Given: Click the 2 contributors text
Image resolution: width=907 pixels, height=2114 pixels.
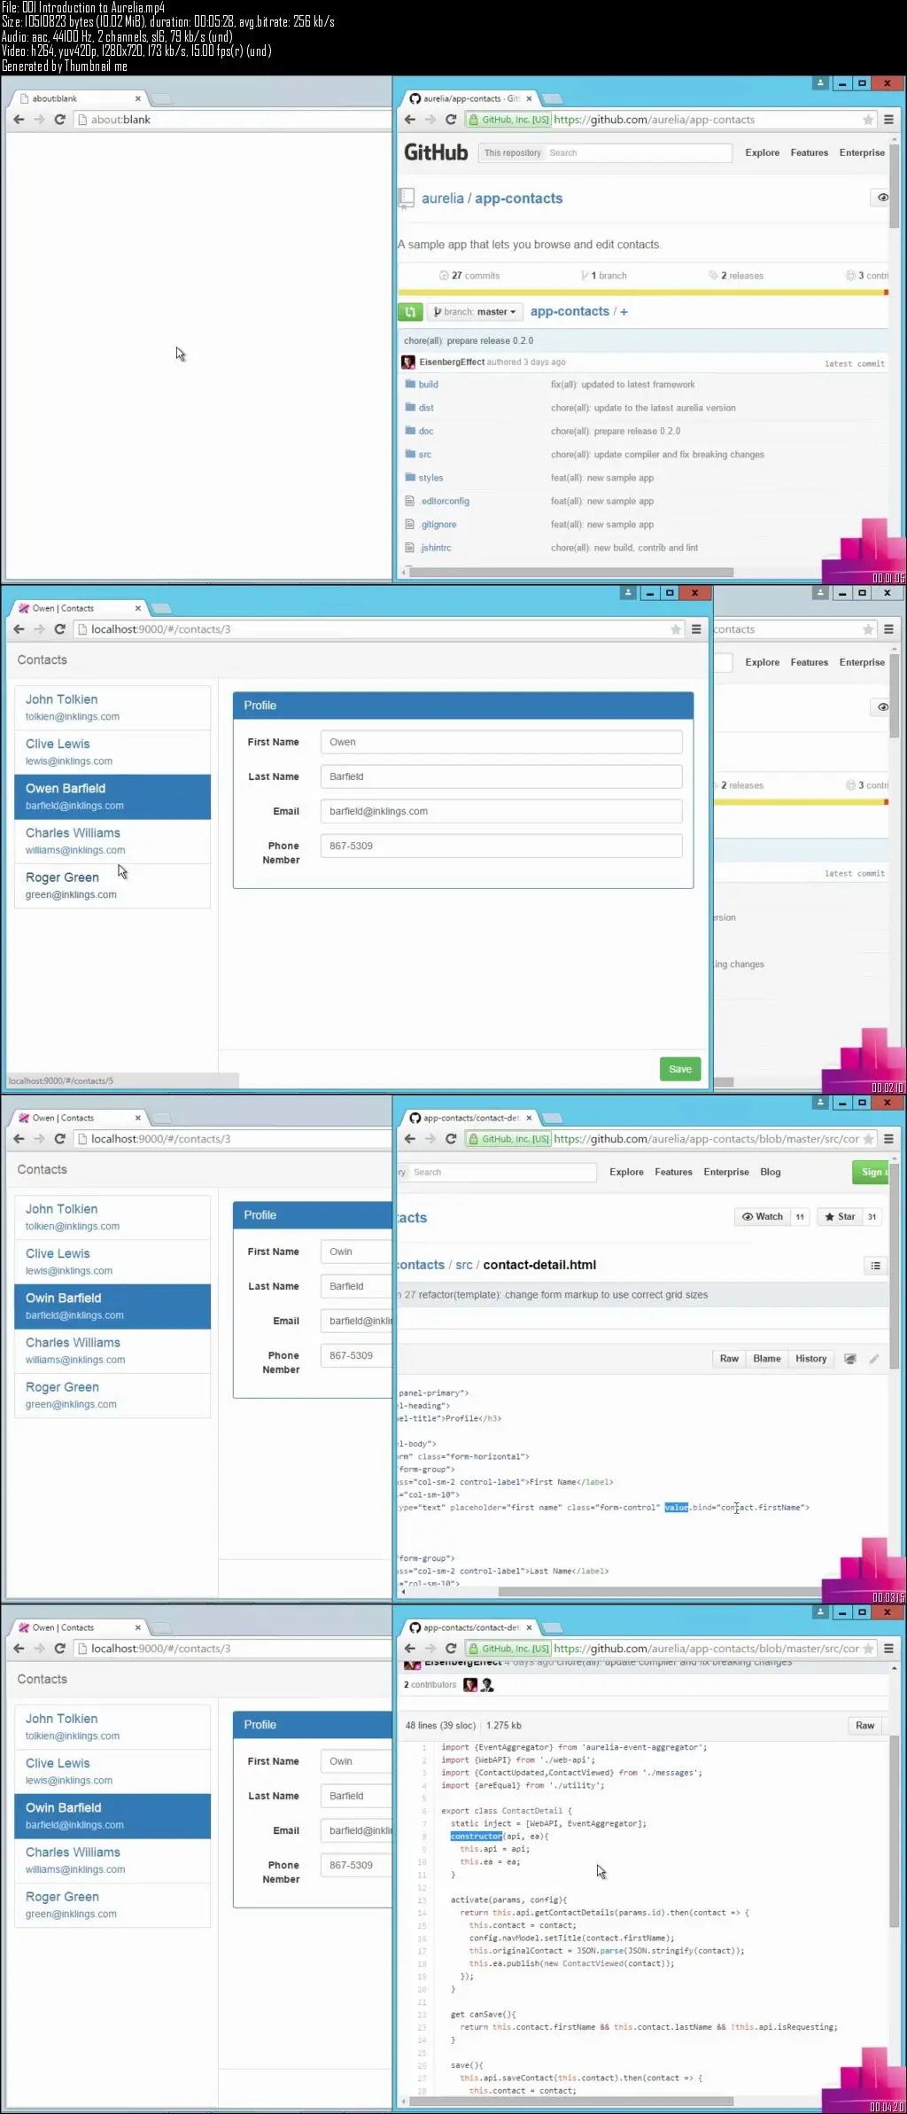Looking at the screenshot, I should 430,1685.
